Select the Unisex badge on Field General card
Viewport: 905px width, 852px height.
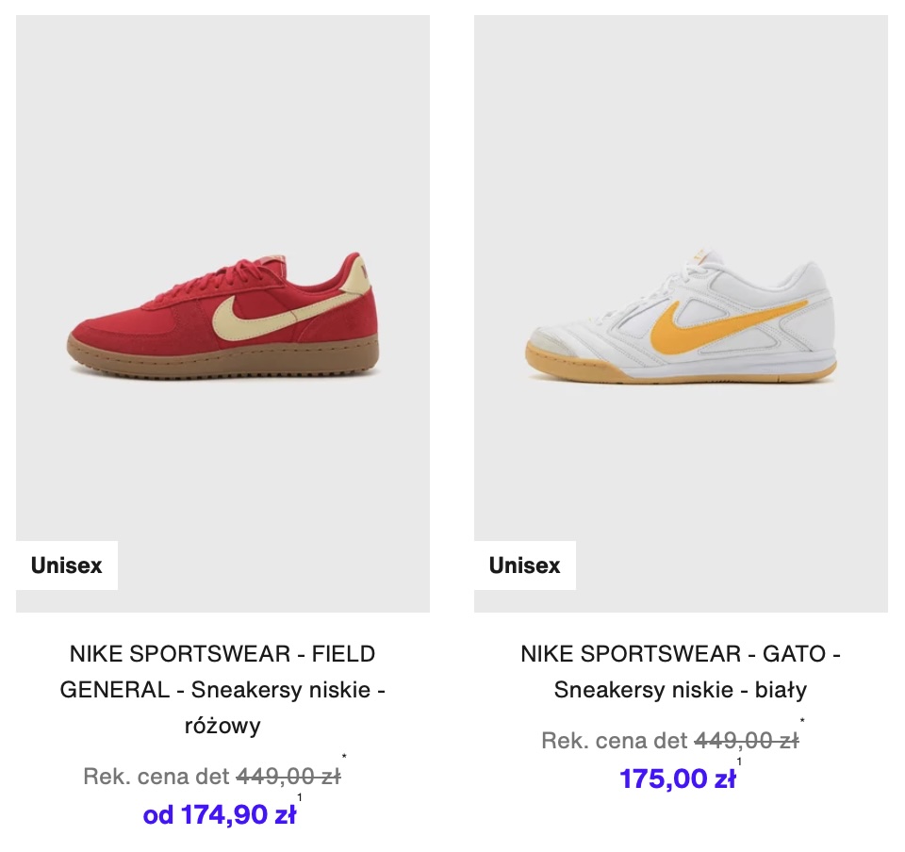click(67, 565)
